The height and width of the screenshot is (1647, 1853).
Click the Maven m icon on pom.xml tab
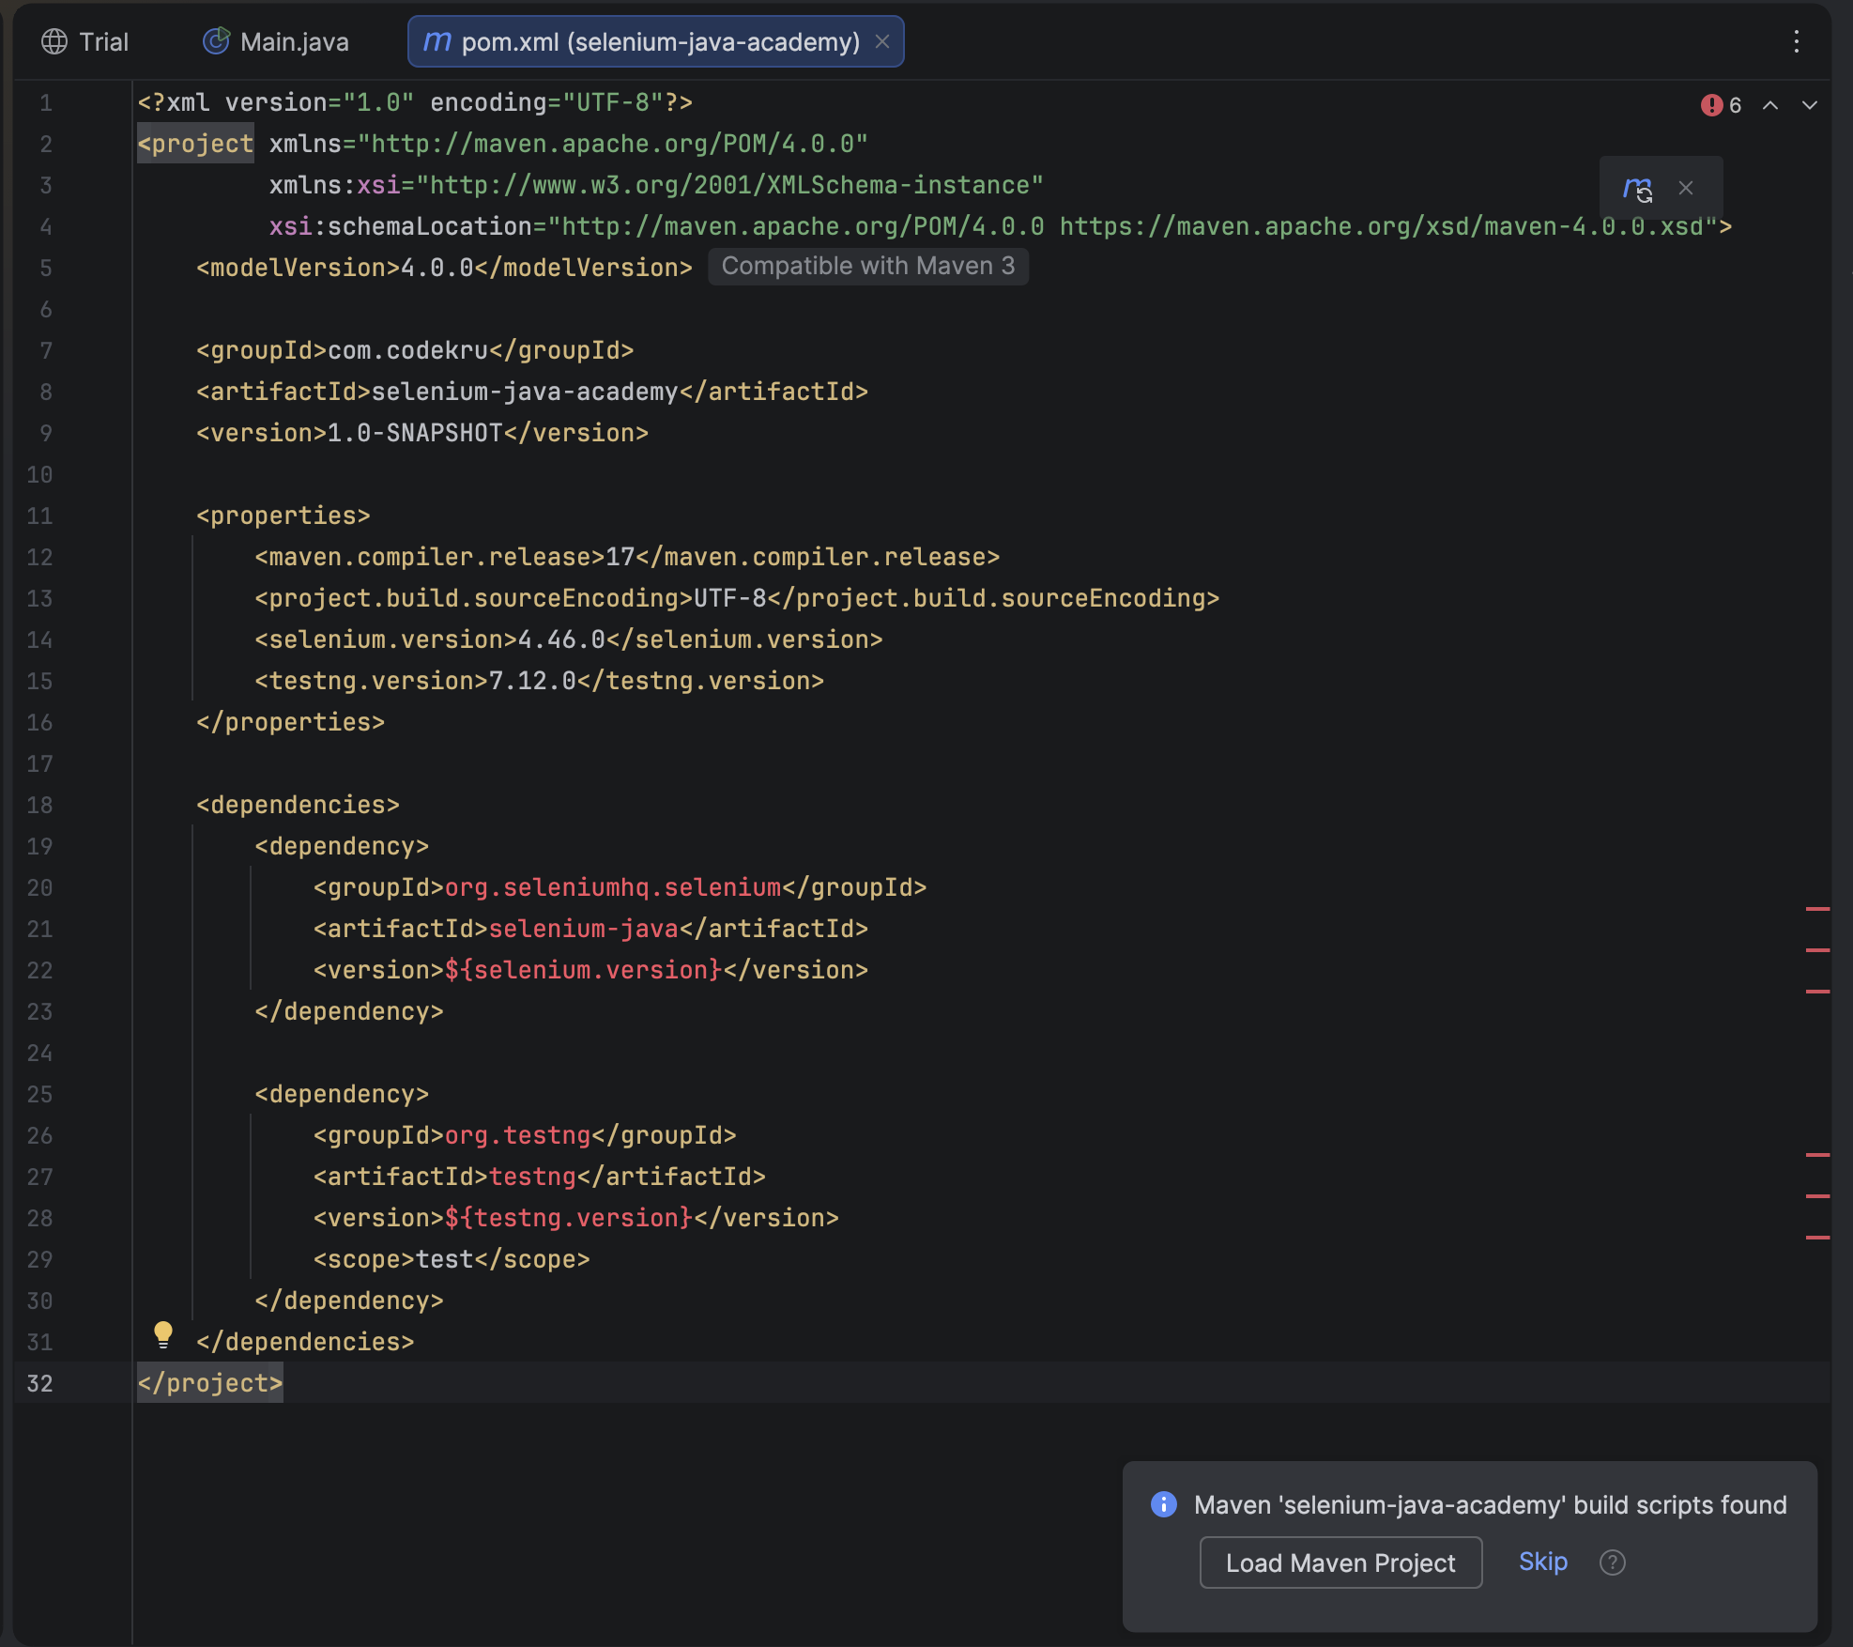[x=436, y=41]
